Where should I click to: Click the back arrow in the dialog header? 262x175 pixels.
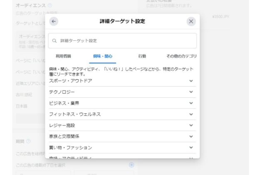click(54, 22)
